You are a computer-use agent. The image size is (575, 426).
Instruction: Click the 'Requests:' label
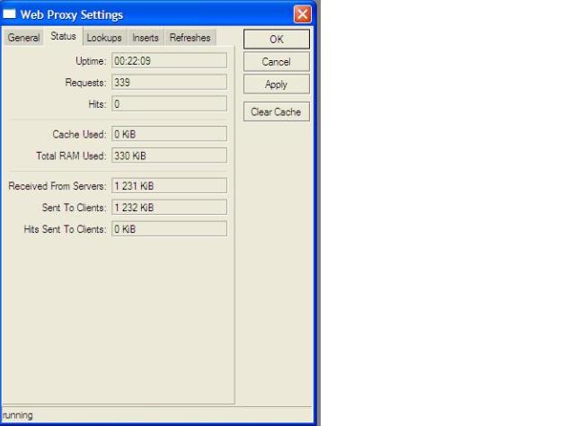point(86,83)
